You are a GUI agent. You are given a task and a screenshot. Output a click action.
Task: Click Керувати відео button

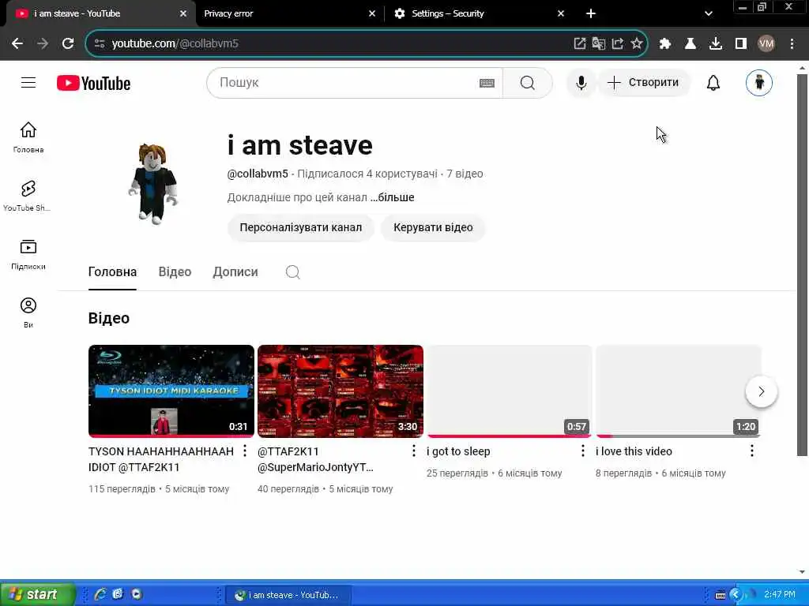click(433, 228)
